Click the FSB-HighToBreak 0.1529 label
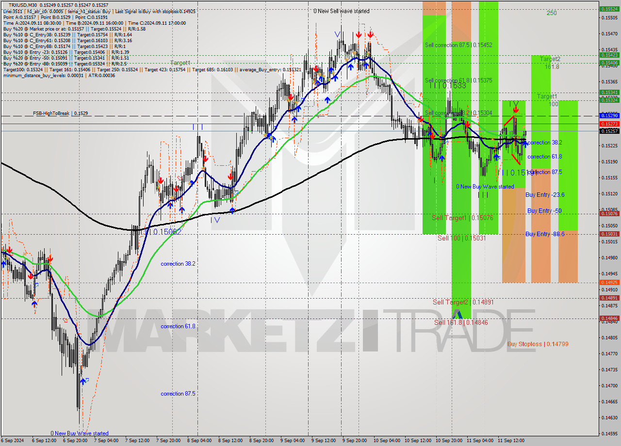The height and width of the screenshot is (446, 621). pyautogui.click(x=61, y=113)
